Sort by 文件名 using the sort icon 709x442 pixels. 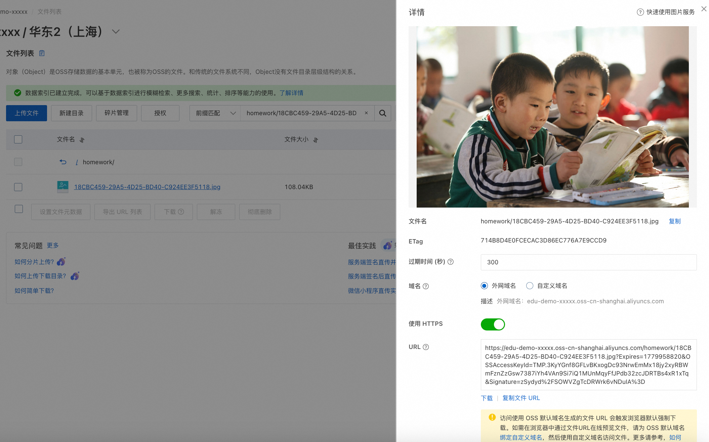point(82,140)
